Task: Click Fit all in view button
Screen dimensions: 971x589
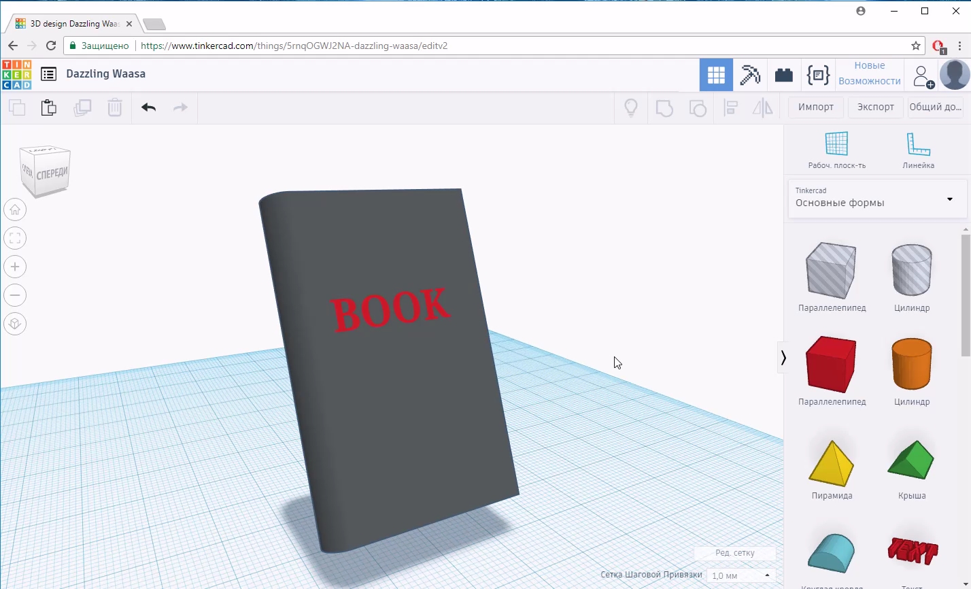Action: pyautogui.click(x=15, y=238)
